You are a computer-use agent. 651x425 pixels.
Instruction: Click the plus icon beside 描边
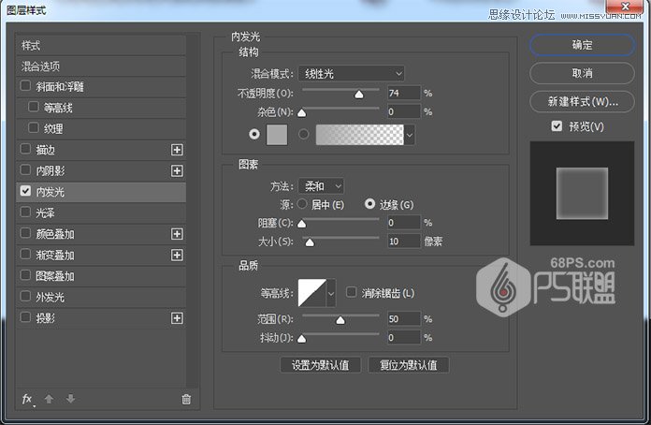pyautogui.click(x=177, y=150)
